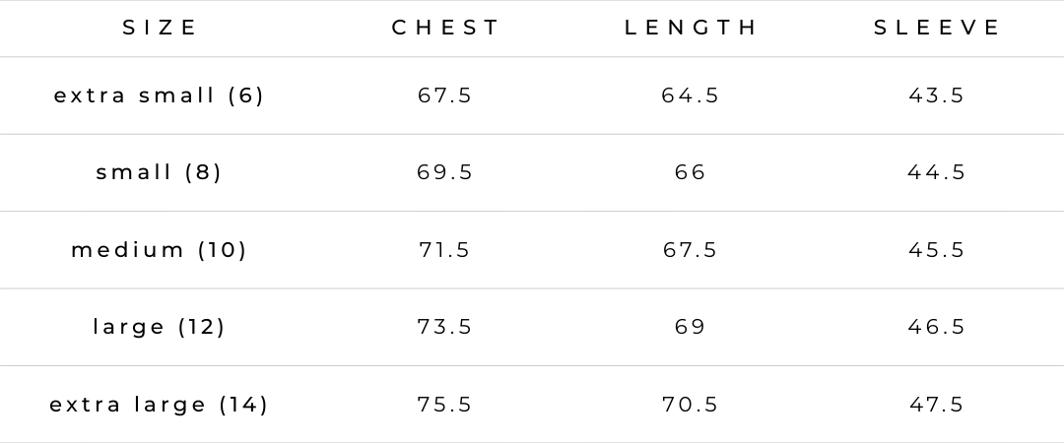Click the LENGTH column header
This screenshot has height=443, width=1064.
(691, 28)
